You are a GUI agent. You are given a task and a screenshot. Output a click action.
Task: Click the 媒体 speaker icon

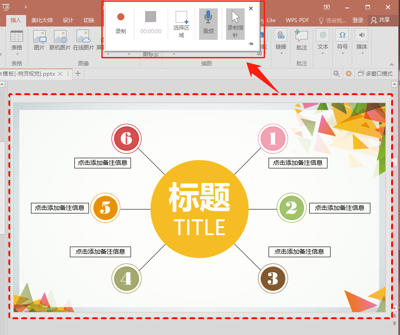tap(362, 35)
